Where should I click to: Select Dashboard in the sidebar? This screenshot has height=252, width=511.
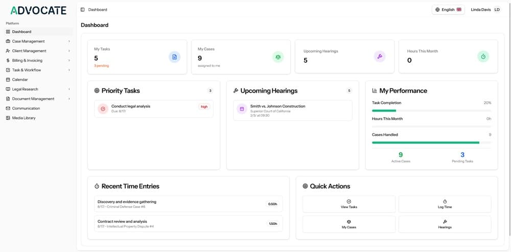21,32
